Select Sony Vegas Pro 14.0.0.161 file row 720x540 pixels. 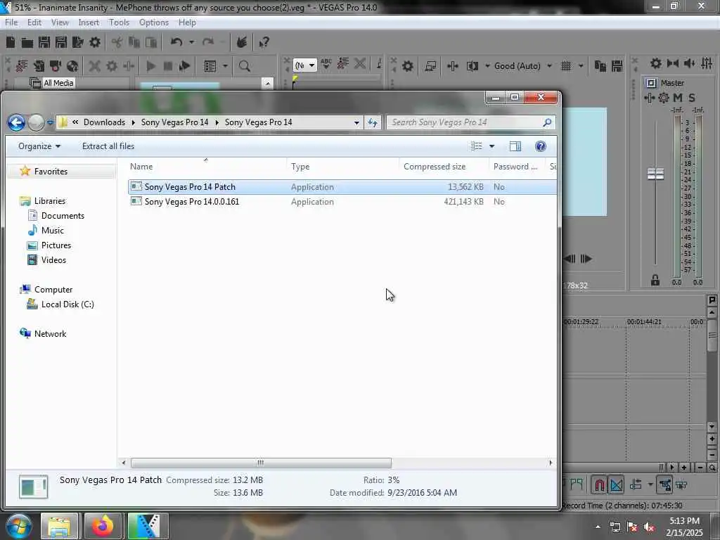pyautogui.click(x=342, y=202)
